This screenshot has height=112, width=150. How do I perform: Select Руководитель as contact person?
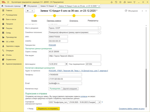[x=55, y=89]
